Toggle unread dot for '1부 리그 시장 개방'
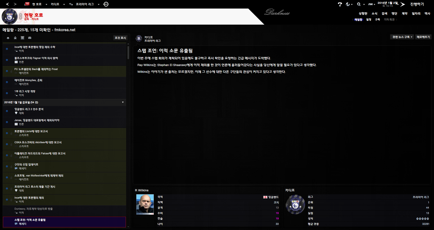This screenshot has height=230, width=434. 7,93
